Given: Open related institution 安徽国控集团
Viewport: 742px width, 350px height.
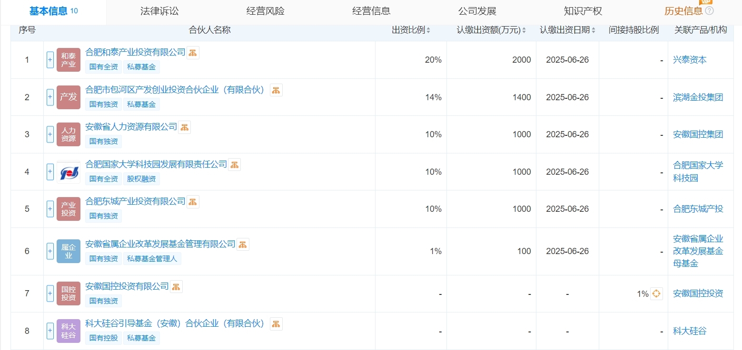Looking at the screenshot, I should click(698, 134).
